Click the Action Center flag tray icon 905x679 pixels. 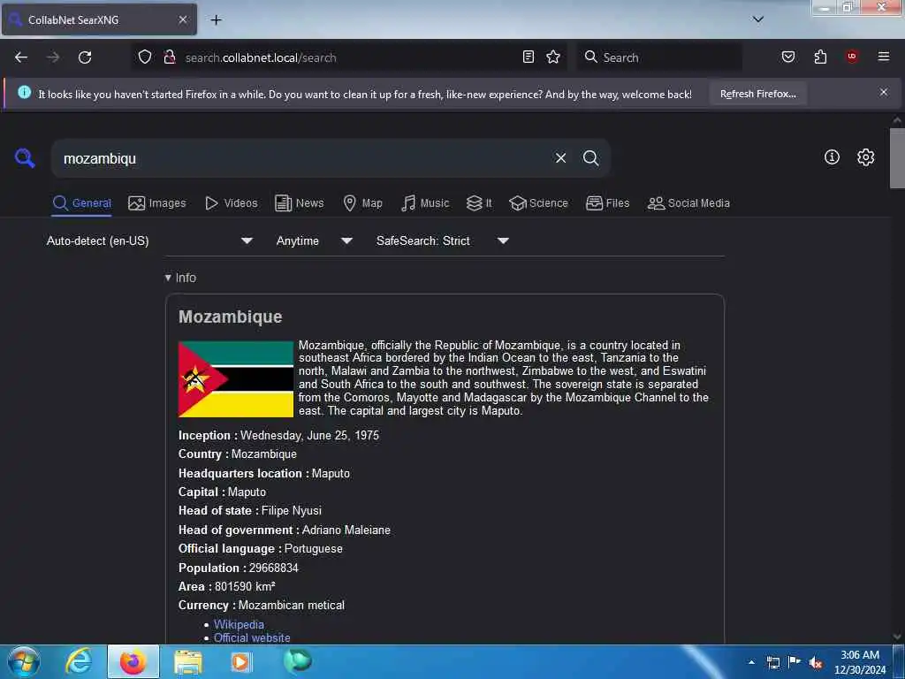[x=795, y=661]
